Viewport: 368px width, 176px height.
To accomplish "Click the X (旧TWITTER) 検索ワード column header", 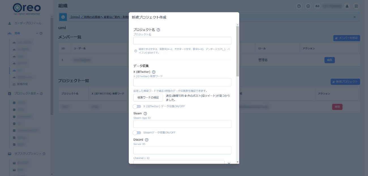I will (108, 93).
